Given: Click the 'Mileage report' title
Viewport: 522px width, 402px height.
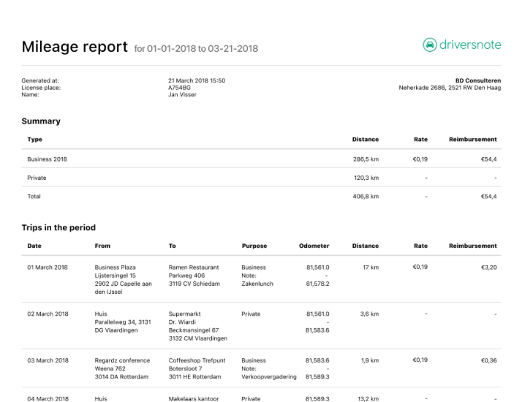Looking at the screenshot, I should tap(75, 47).
